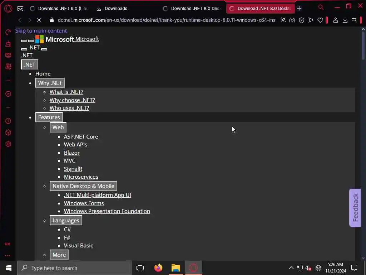Click the My Flow send arrow icon
366x275 pixels.
311,20
